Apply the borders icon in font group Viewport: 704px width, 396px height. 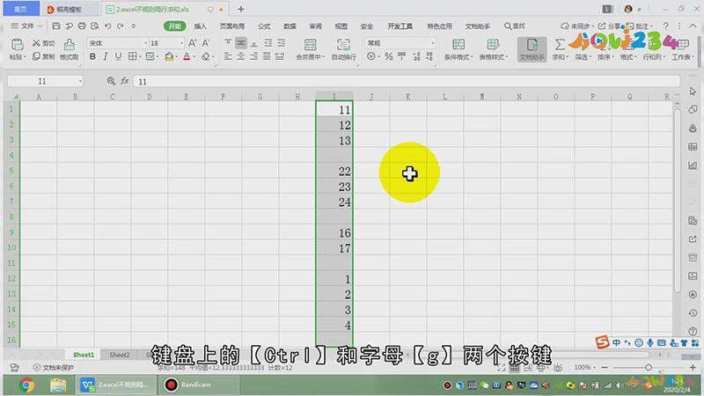[x=133, y=56]
